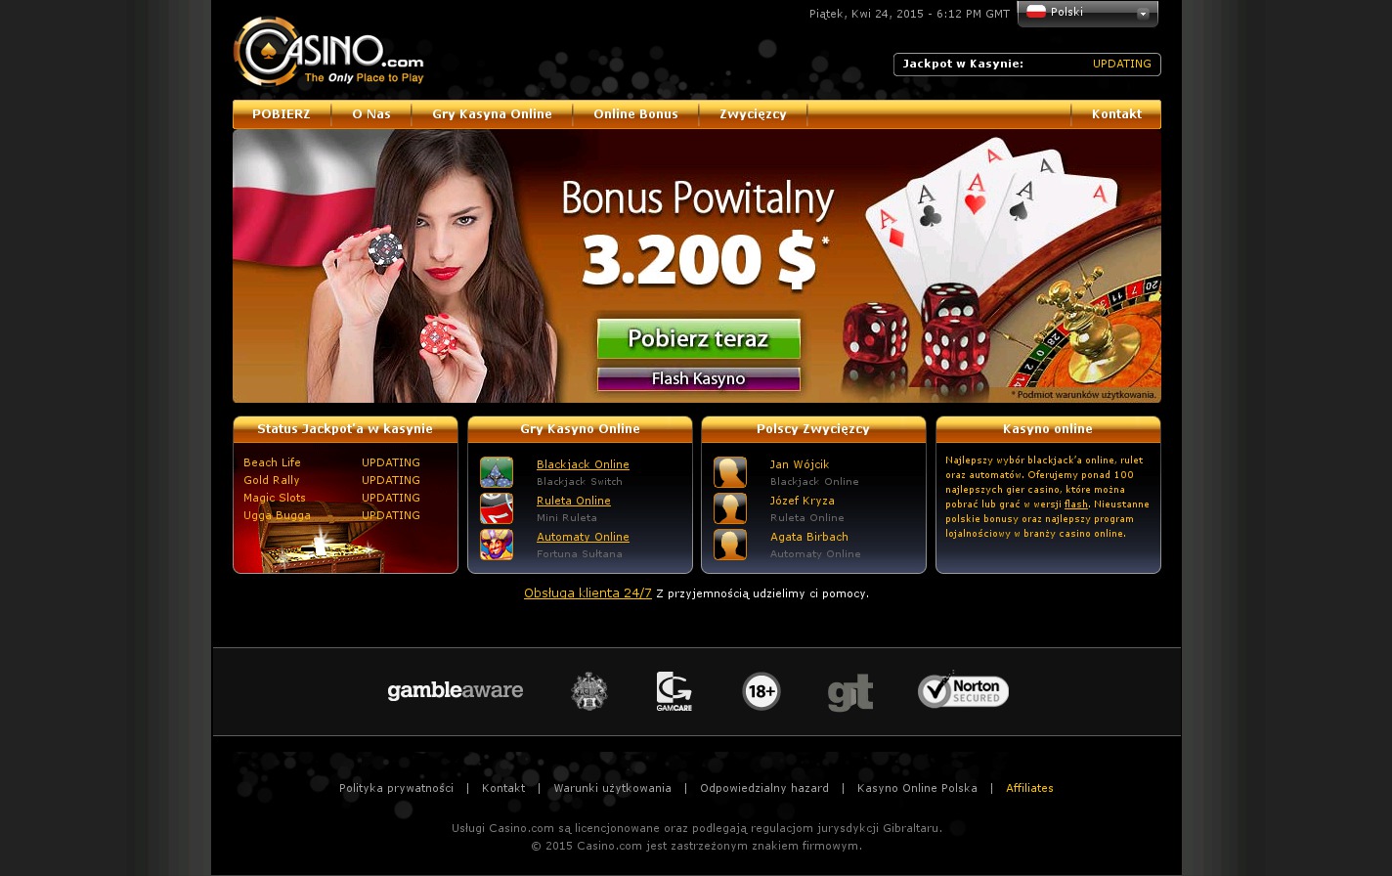Click the 18+ age restriction badge

click(761, 691)
